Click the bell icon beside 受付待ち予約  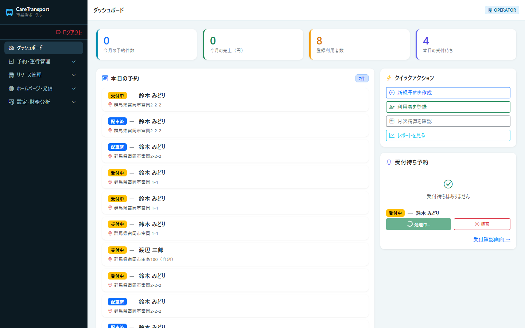(x=389, y=162)
